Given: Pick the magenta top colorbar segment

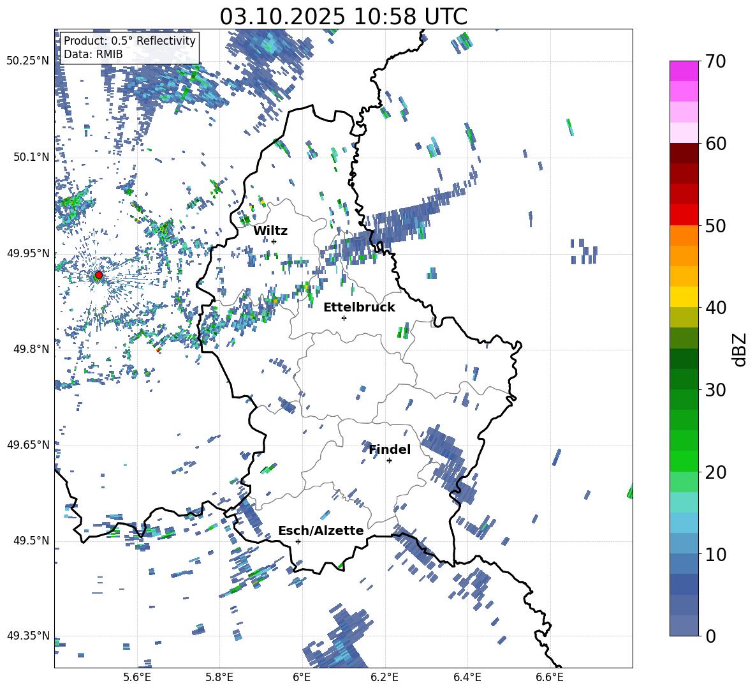Looking at the screenshot, I should point(684,71).
